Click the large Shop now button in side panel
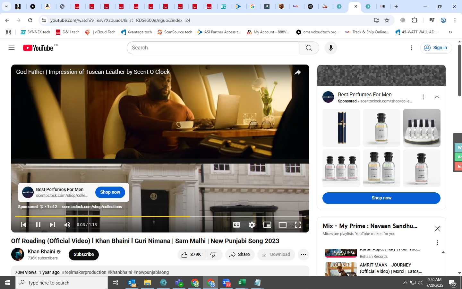 (381, 198)
